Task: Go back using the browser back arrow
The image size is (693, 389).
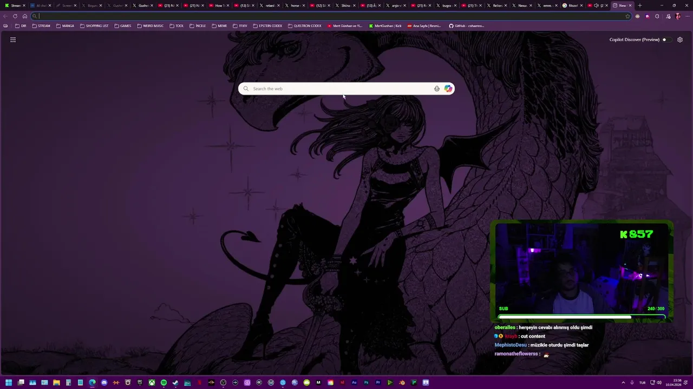Action: (5, 16)
